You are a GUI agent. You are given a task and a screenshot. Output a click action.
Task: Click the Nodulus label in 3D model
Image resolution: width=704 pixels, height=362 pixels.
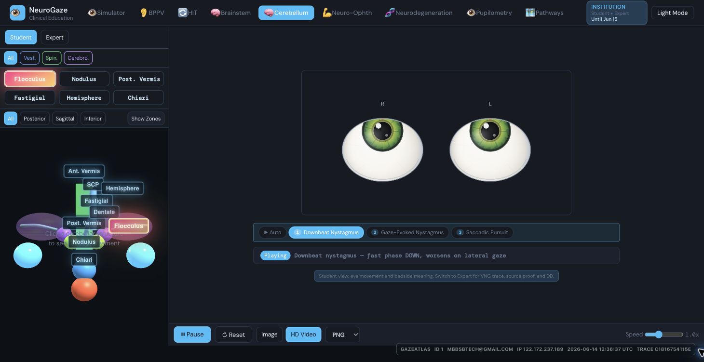pyautogui.click(x=84, y=242)
